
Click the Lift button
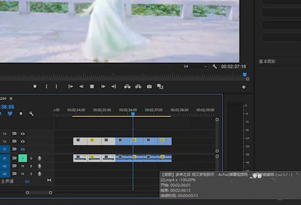(x=127, y=87)
